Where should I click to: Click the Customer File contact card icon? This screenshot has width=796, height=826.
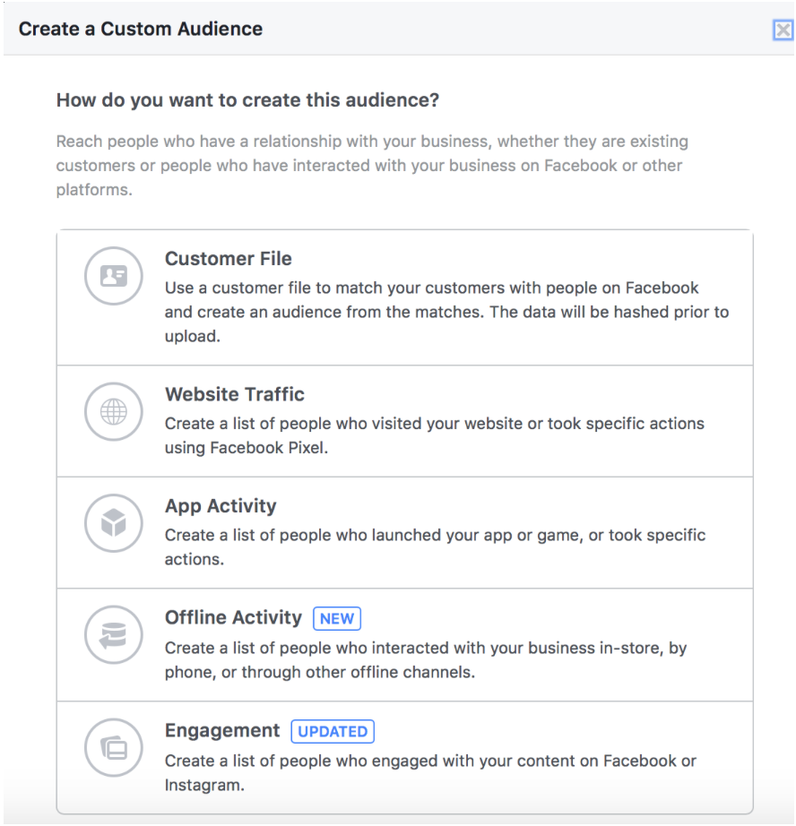[x=113, y=276]
